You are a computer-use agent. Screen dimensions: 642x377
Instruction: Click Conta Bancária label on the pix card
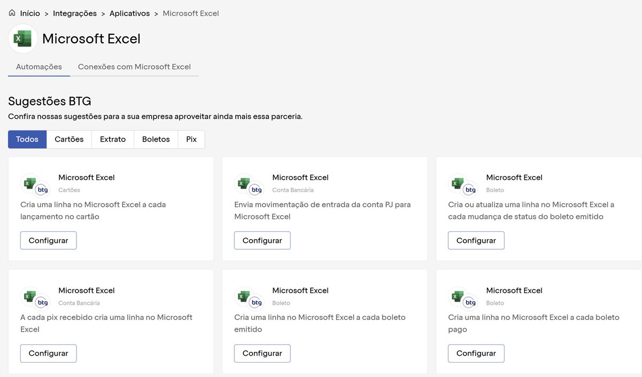pyautogui.click(x=79, y=303)
